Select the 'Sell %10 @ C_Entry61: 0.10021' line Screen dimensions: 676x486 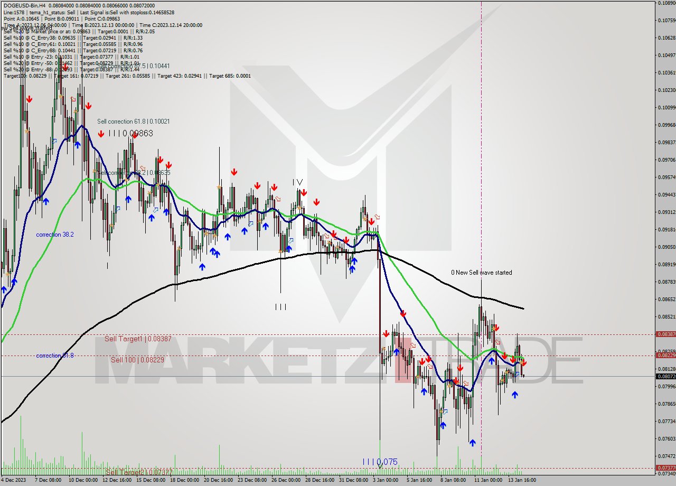73,44
